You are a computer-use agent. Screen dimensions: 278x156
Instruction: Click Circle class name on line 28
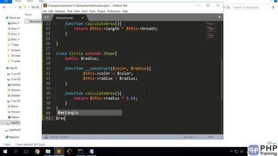[76, 53]
